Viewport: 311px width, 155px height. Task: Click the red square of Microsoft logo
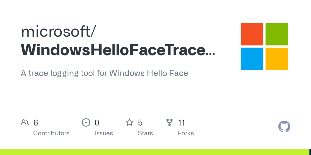pyautogui.click(x=252, y=34)
